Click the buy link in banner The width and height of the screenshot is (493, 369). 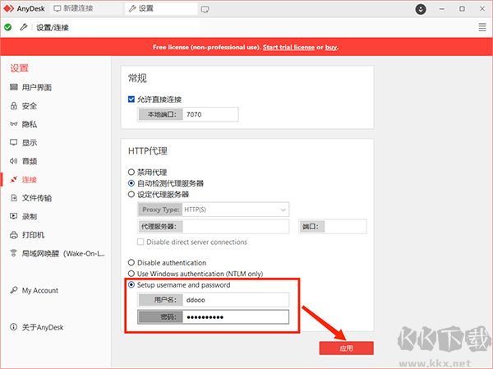pyautogui.click(x=331, y=47)
